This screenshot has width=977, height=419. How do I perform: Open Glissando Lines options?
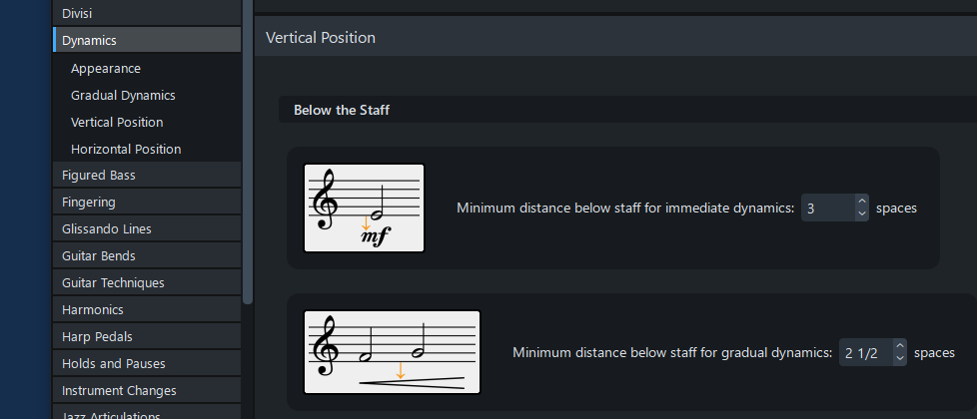[107, 229]
